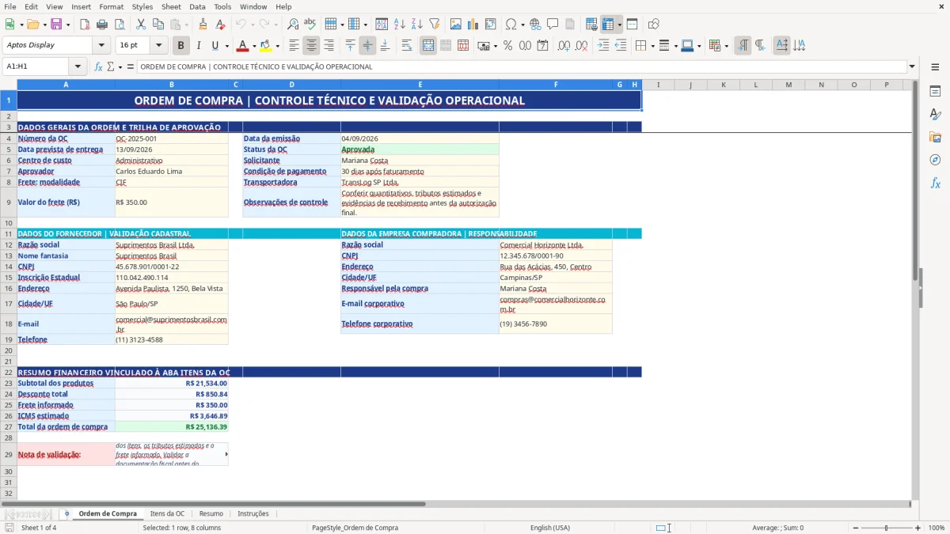Image resolution: width=950 pixels, height=534 pixels.
Task: Open the font name dropdown
Action: pos(101,46)
